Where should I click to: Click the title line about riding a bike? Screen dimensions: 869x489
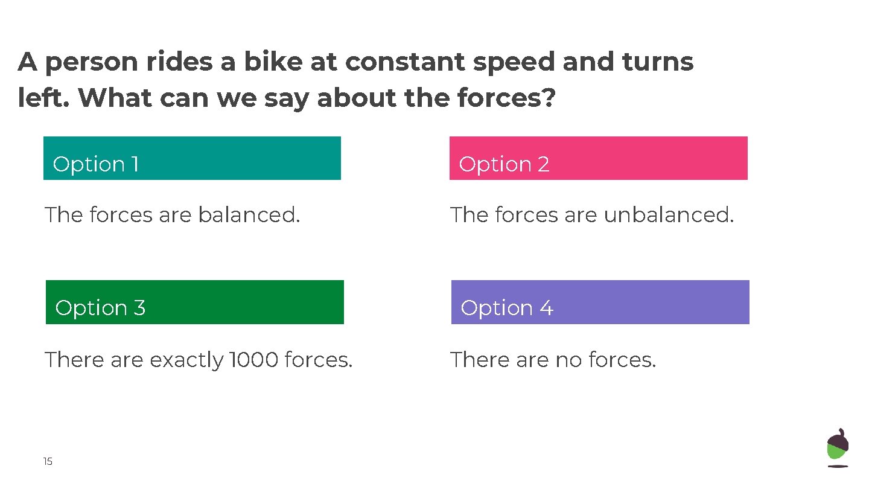pyautogui.click(x=355, y=62)
